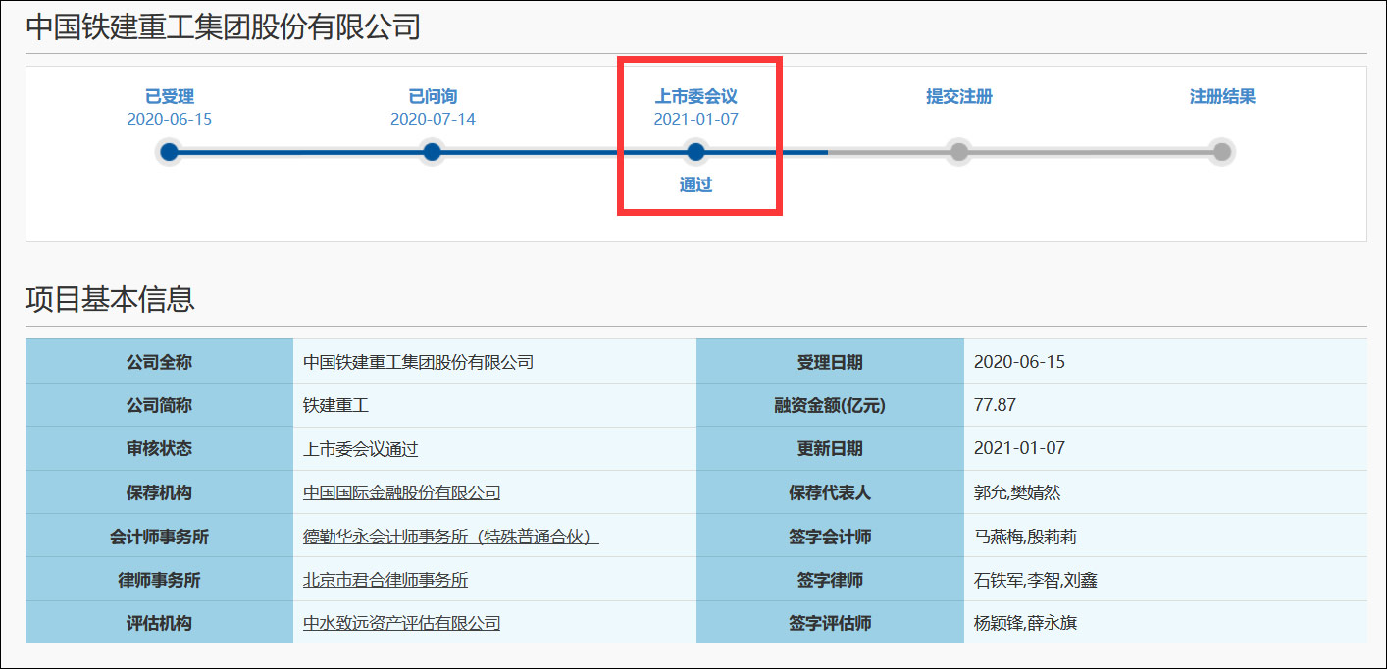Click the 已受理 timeline node circle
This screenshot has height=669, width=1387.
[x=169, y=152]
